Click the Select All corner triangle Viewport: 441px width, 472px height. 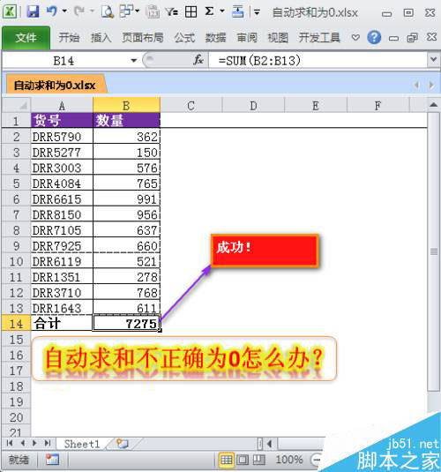16,105
